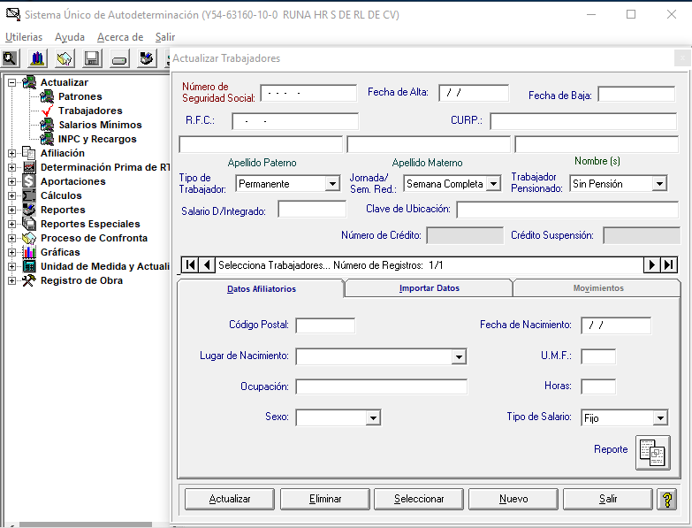Open the Ayuda menu
This screenshot has width=692, height=528.
pyautogui.click(x=70, y=37)
